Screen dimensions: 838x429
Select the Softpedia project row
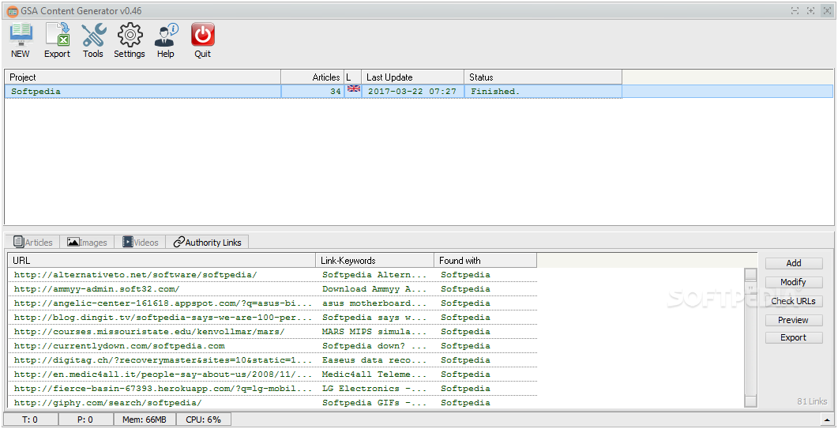[419, 92]
